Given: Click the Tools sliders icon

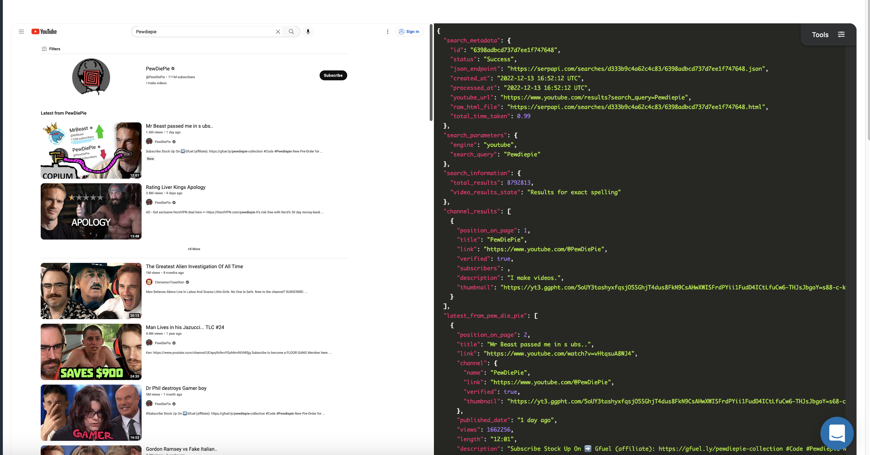Looking at the screenshot, I should coord(841,34).
